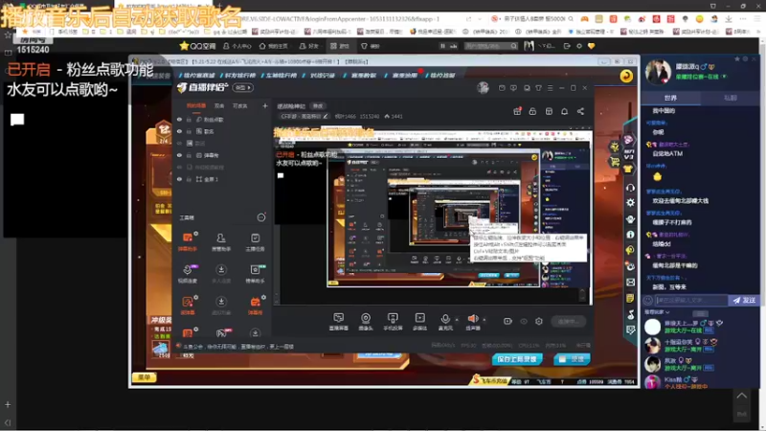Open the 榜单助手 tool
This screenshot has height=431, width=766.
pos(255,274)
